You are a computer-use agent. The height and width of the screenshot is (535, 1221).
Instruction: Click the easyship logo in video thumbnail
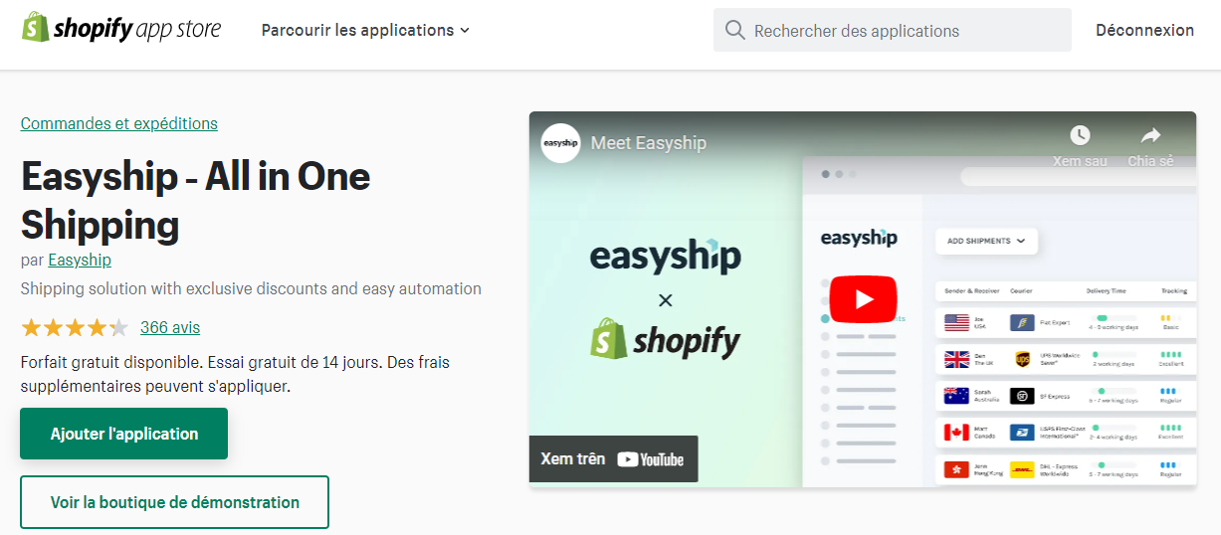click(666, 255)
